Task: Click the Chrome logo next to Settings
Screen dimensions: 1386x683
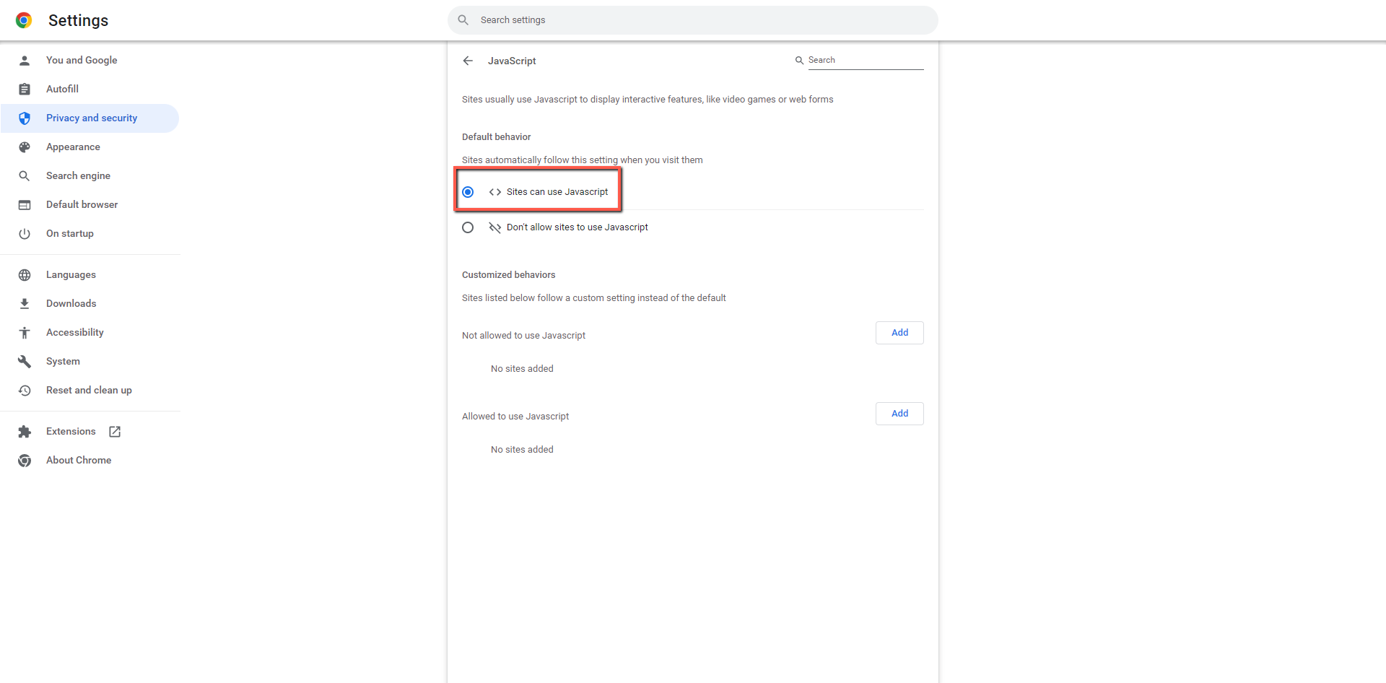Action: click(24, 20)
